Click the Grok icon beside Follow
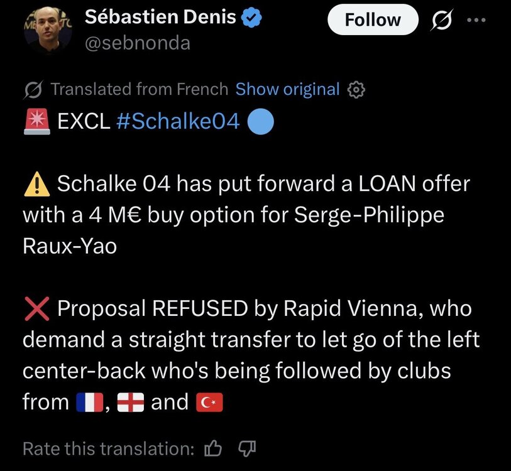511x471 pixels. tap(442, 20)
